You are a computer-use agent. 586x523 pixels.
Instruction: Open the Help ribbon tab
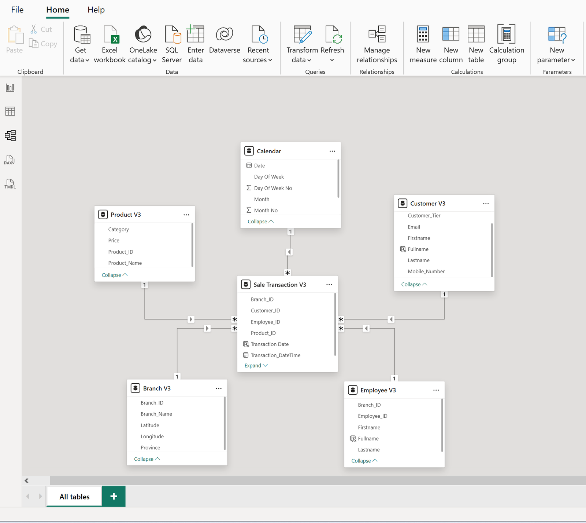(x=96, y=10)
